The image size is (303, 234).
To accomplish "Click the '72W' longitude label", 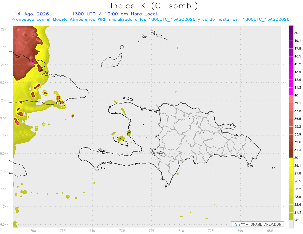I will pos(151,231).
